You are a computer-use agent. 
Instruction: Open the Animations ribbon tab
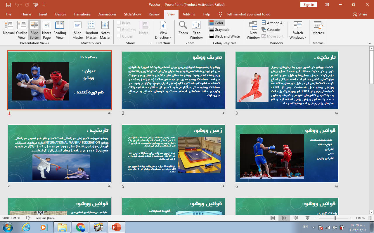tap(107, 14)
